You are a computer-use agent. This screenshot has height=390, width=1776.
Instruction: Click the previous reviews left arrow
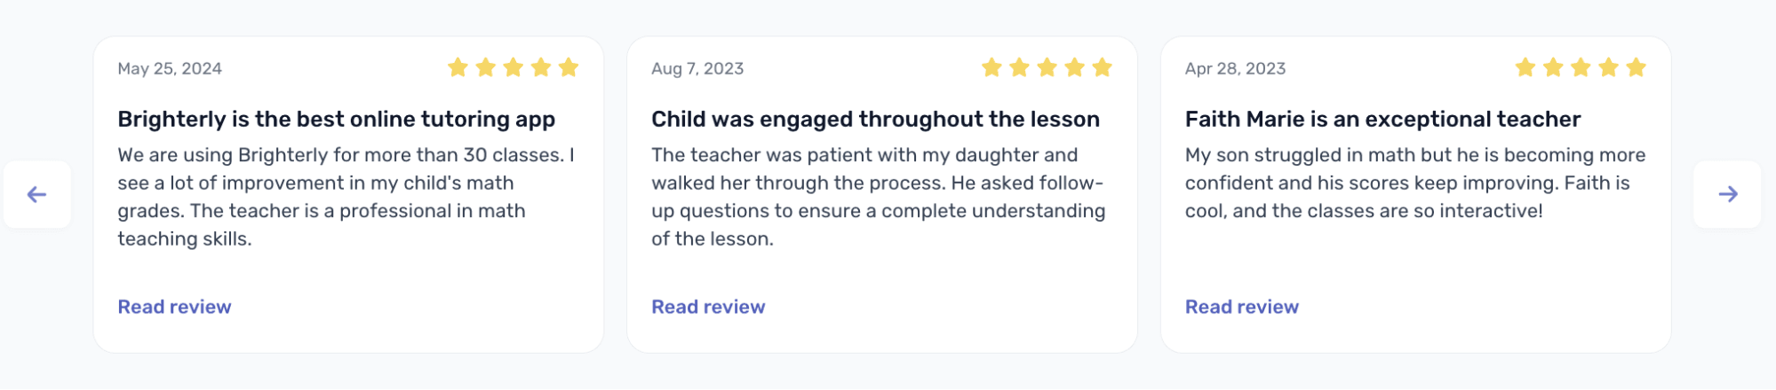click(x=36, y=194)
